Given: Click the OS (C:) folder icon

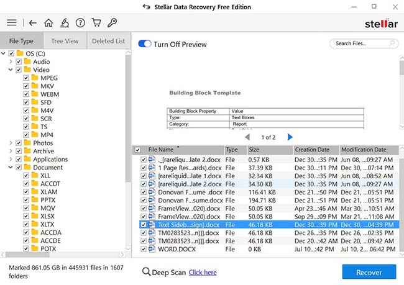Looking at the screenshot, I should pyautogui.click(x=20, y=53).
